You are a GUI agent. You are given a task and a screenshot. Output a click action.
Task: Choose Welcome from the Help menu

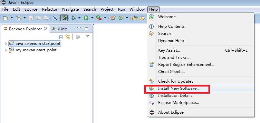click(200, 17)
